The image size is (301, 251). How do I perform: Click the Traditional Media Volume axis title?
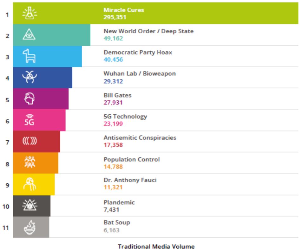156,247
